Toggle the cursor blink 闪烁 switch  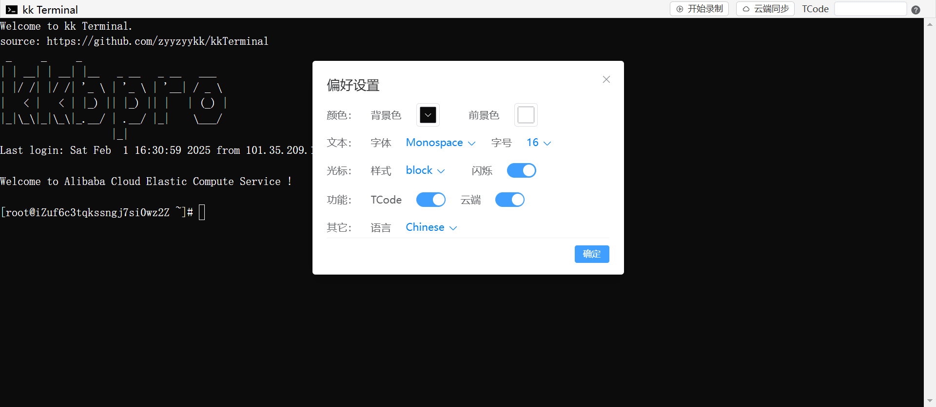(x=522, y=170)
